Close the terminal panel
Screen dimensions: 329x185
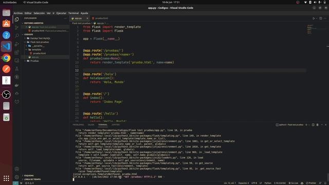coord(326,125)
